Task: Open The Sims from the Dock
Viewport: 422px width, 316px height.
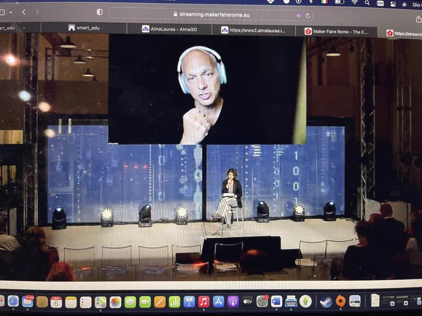Action: (x=305, y=301)
